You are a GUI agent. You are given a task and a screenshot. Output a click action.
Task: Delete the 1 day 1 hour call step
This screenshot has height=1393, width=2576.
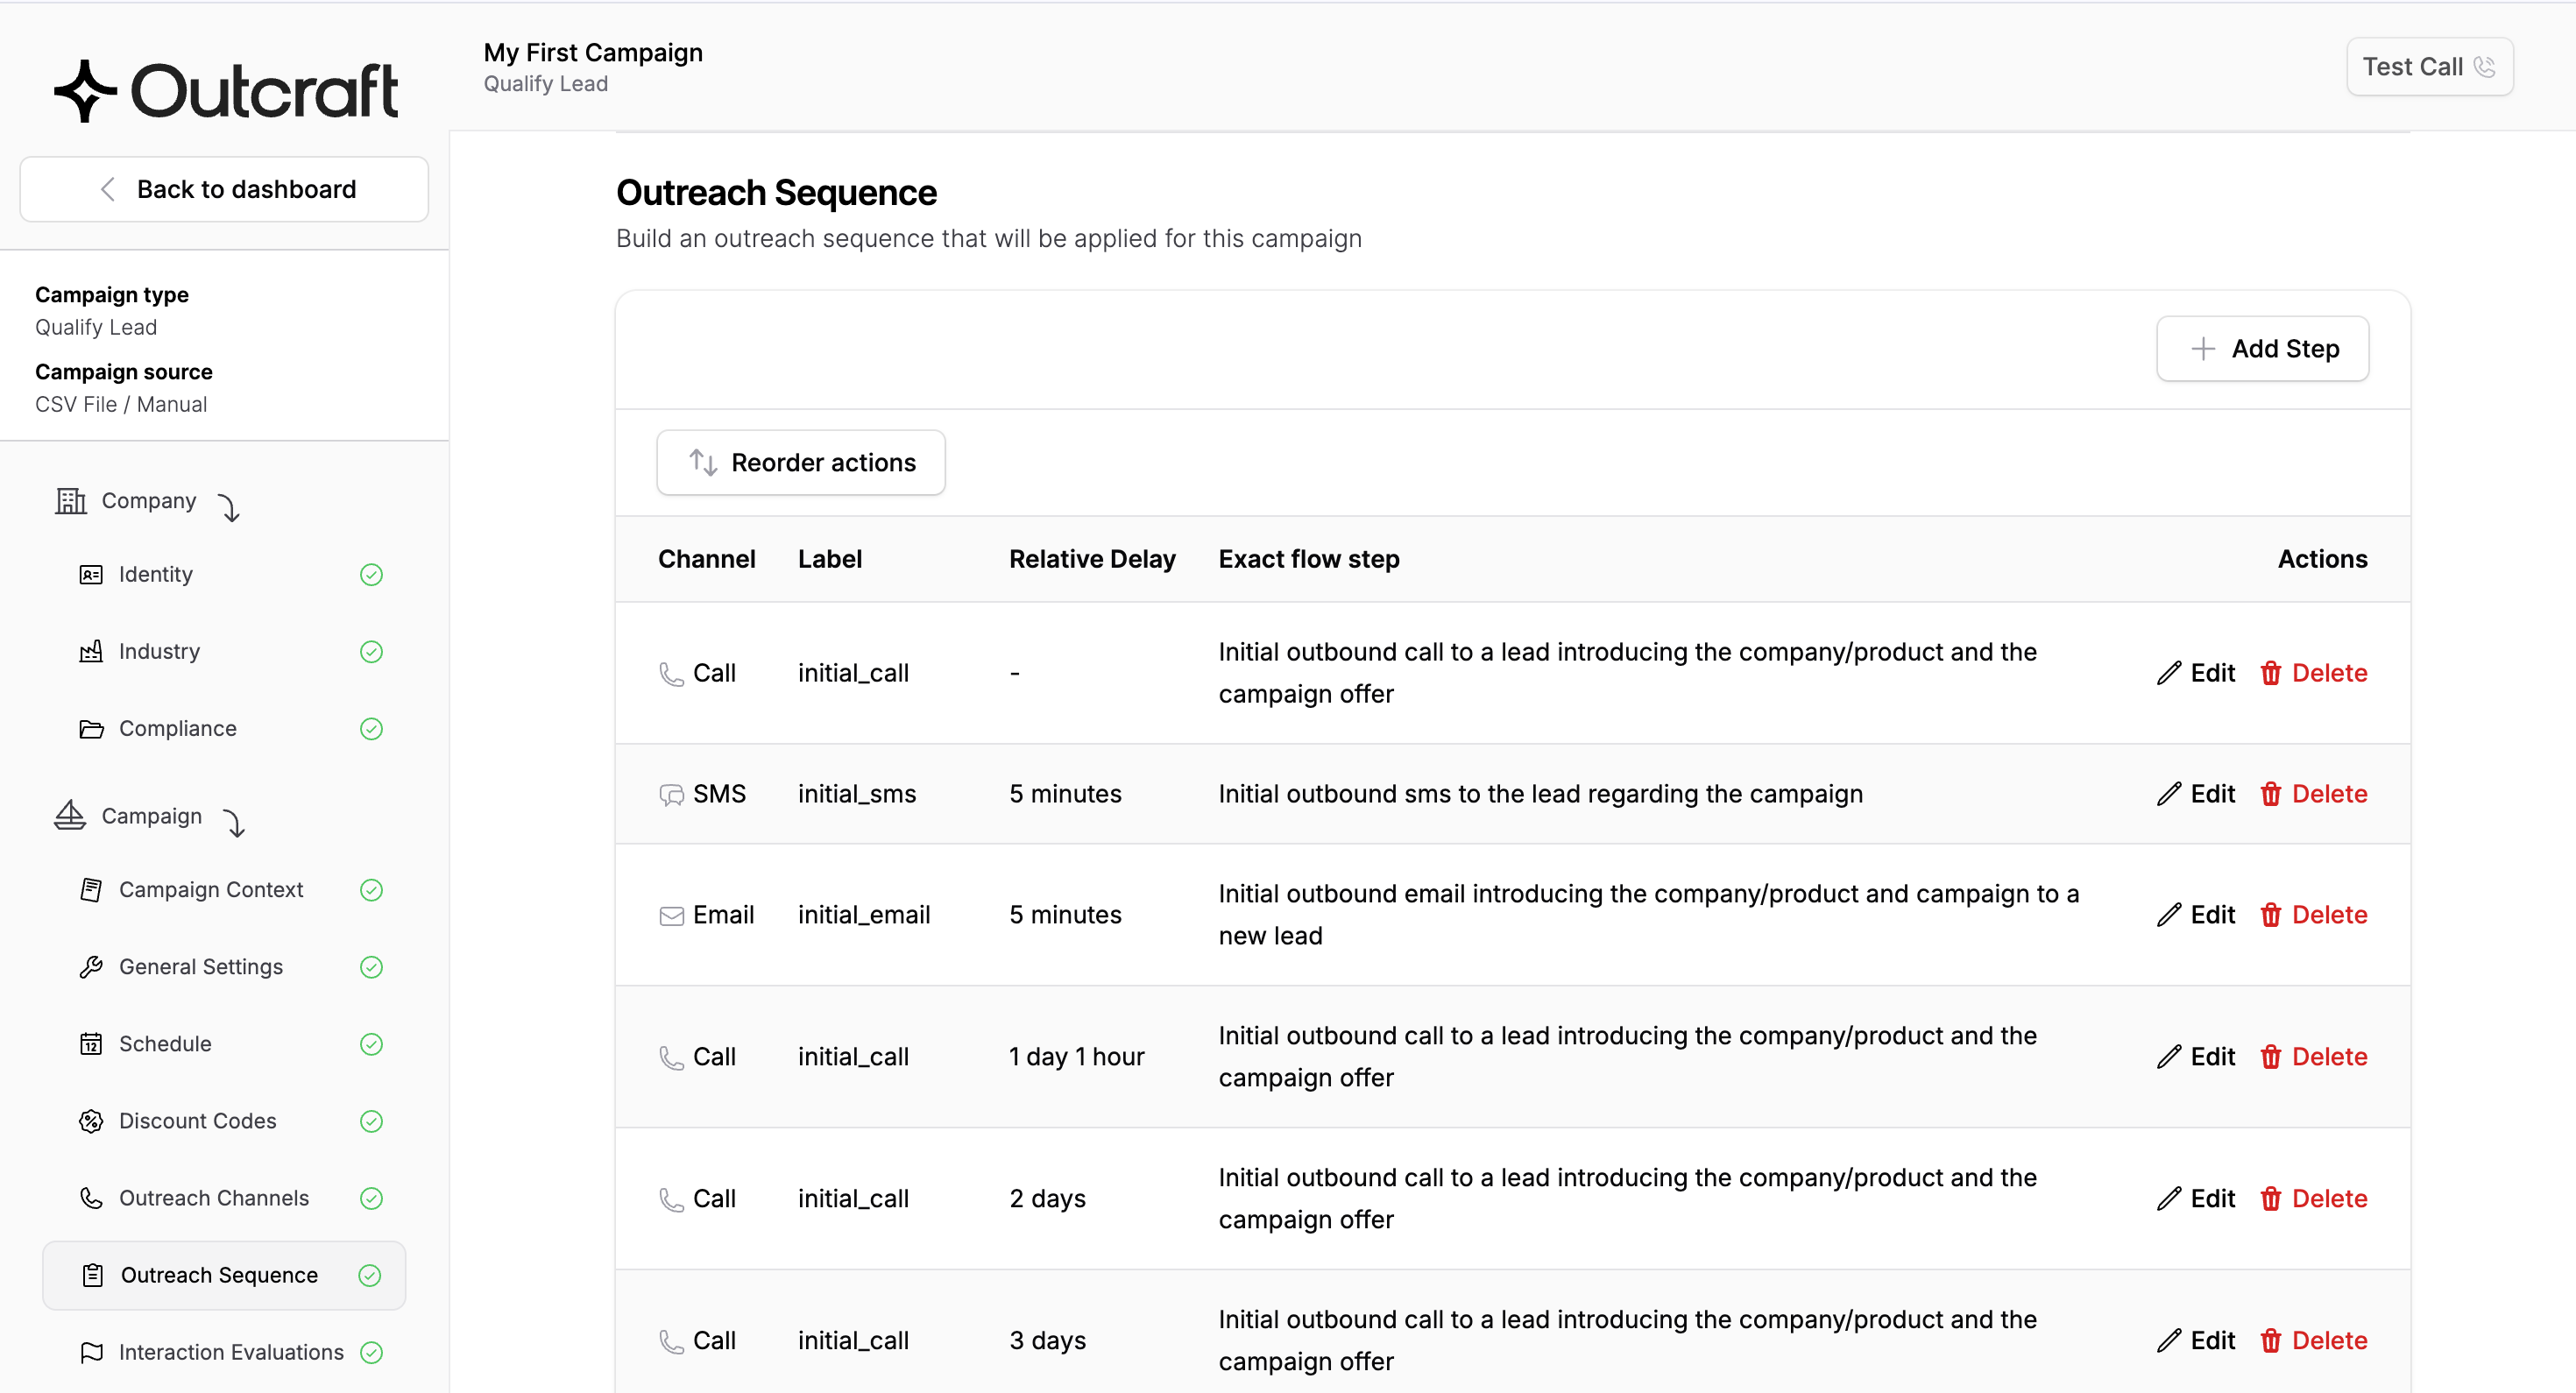coord(2313,1057)
